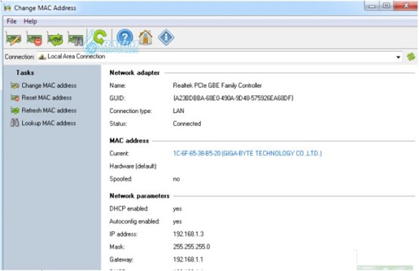419x271 pixels.
Task: Click the Network parameters section heading
Action: (x=139, y=196)
